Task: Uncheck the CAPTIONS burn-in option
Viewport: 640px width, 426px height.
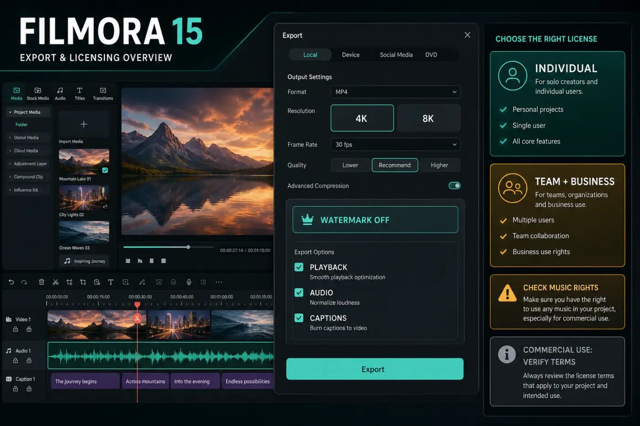Action: (299, 318)
